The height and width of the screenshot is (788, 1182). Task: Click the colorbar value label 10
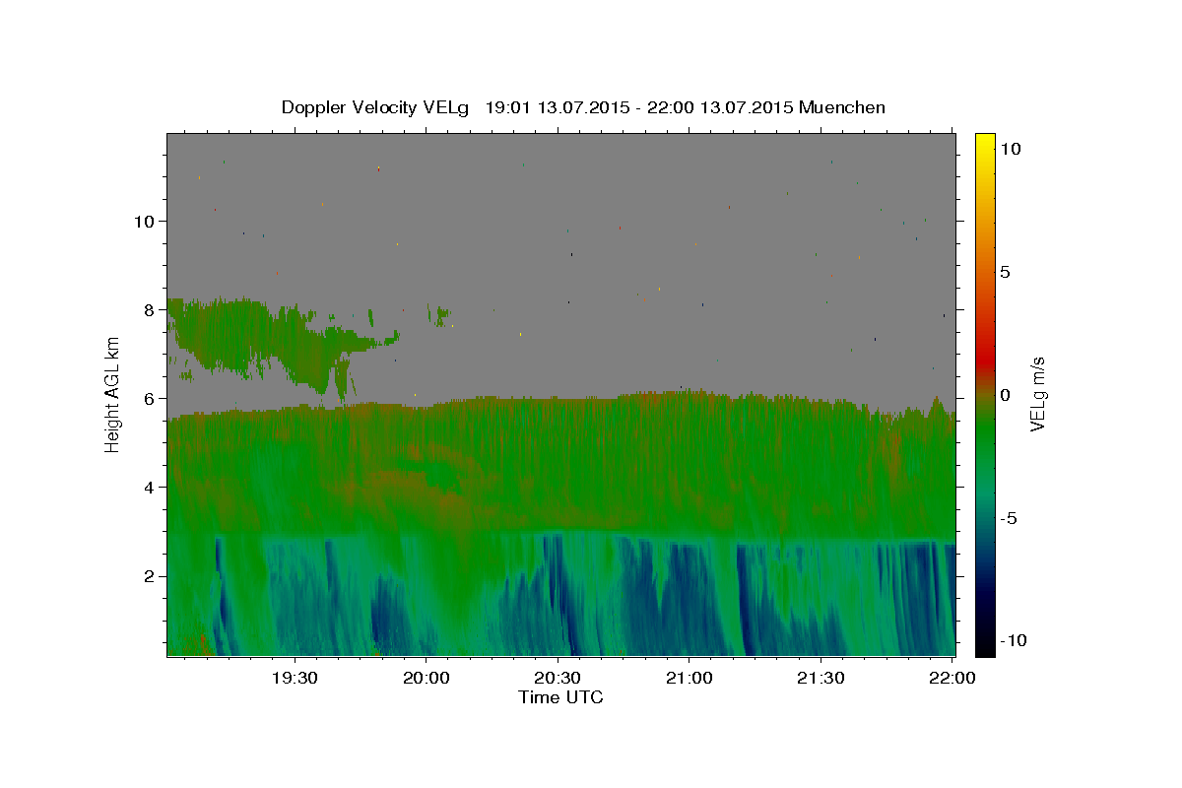tap(1010, 149)
